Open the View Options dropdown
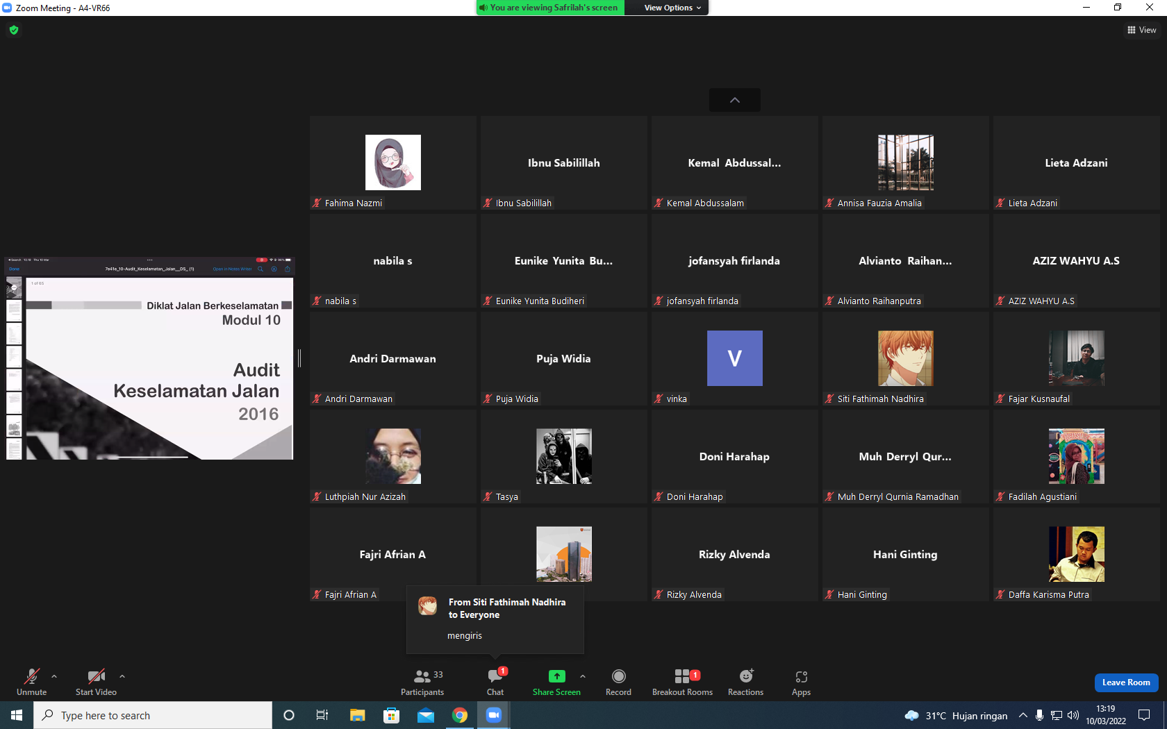The image size is (1167, 729). tap(672, 8)
